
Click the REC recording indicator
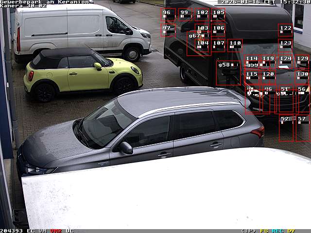(278, 231)
